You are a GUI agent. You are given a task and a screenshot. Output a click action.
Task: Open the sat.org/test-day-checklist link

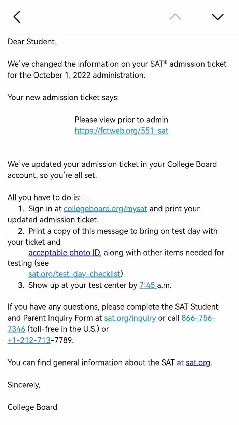point(74,274)
